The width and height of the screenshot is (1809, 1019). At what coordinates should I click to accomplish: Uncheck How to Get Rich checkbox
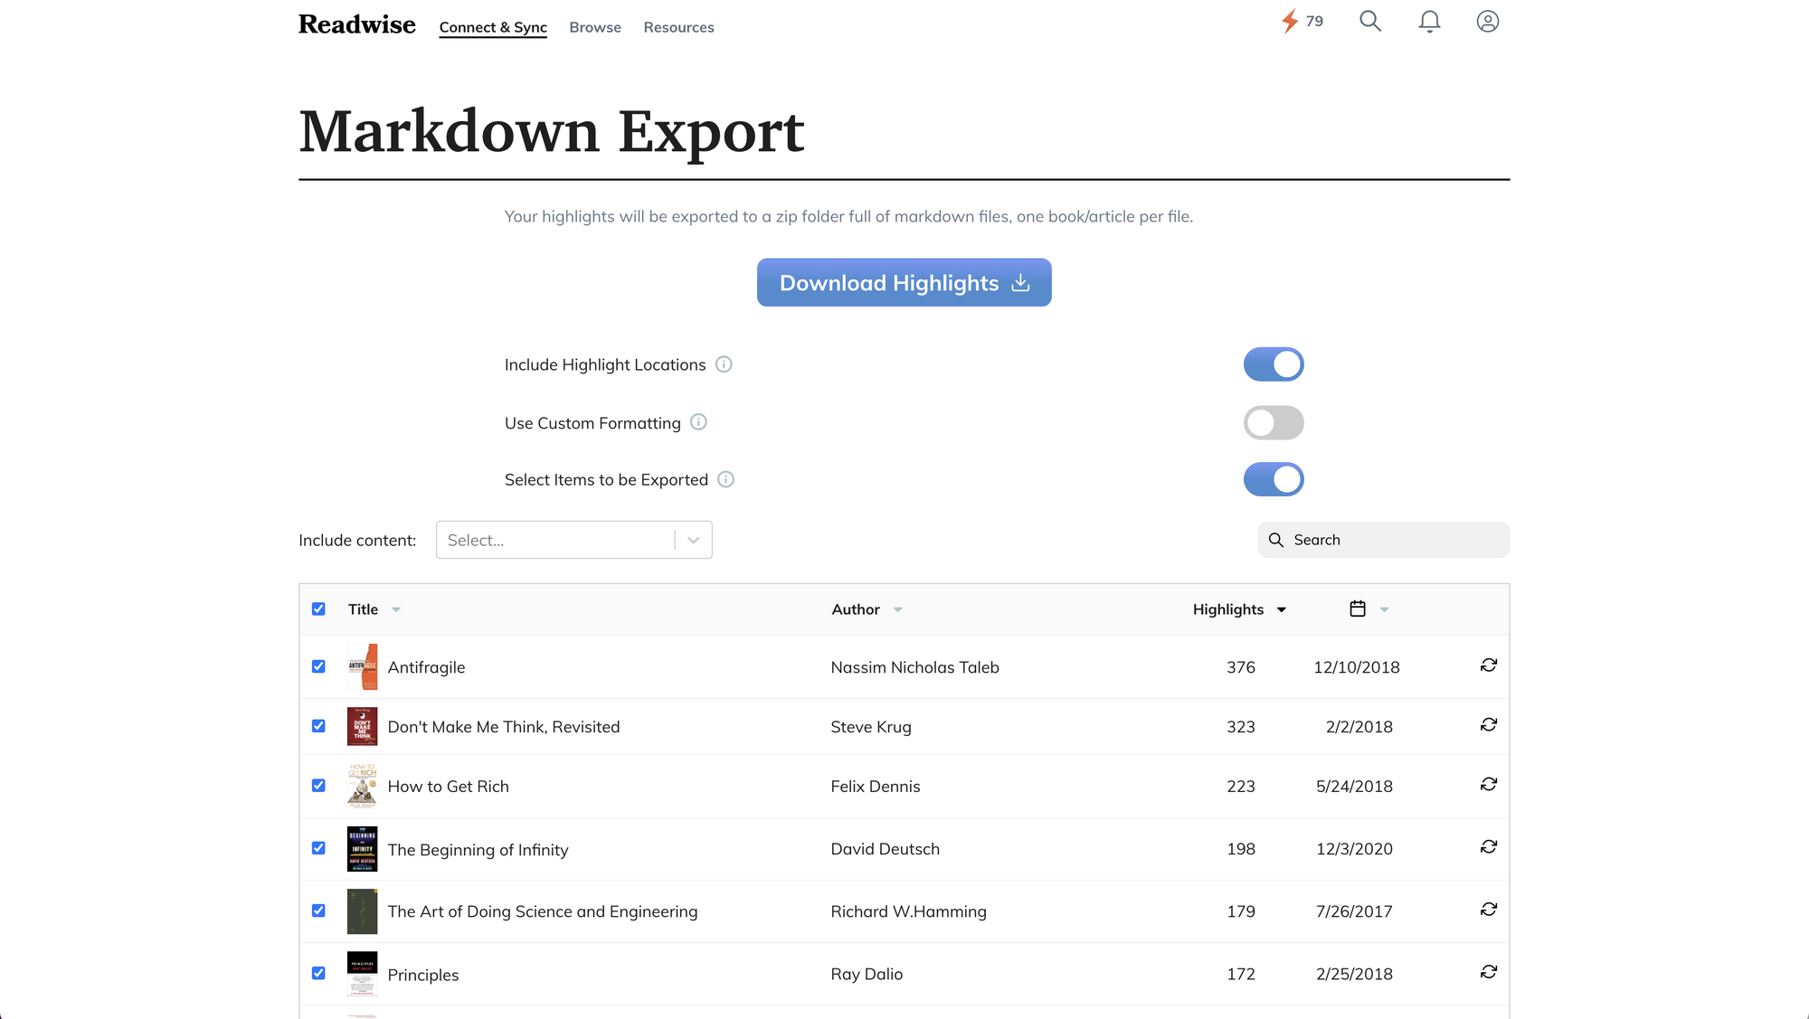(x=318, y=786)
